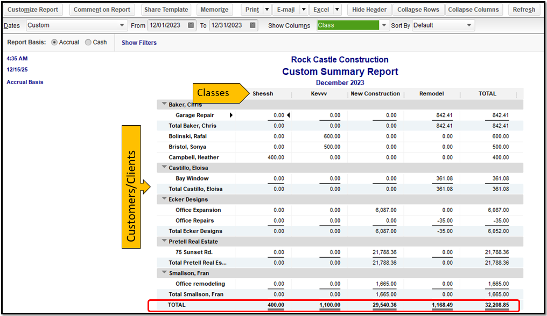This screenshot has width=547, height=316.
Task: Open the Sort By dropdown
Action: tap(469, 25)
